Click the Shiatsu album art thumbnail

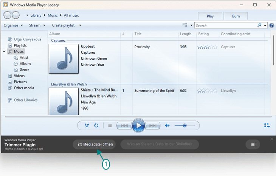click(x=64, y=102)
